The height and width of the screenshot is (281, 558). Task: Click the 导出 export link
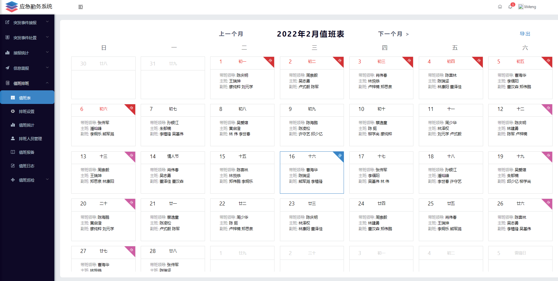(x=525, y=34)
